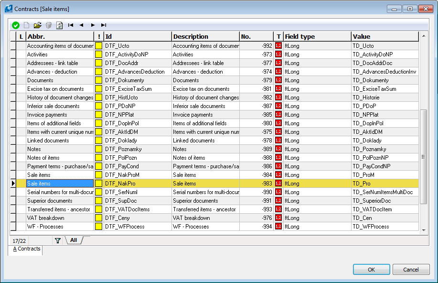Click the 17/22 record counter
The width and height of the screenshot is (438, 283).
tap(19, 241)
